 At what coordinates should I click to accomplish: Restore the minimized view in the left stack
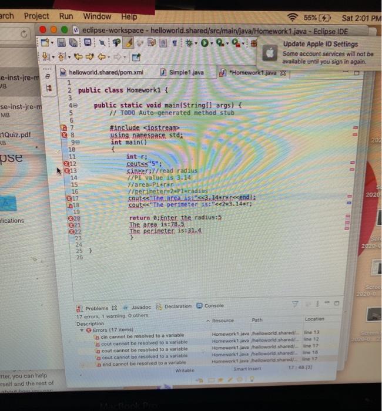point(48,76)
